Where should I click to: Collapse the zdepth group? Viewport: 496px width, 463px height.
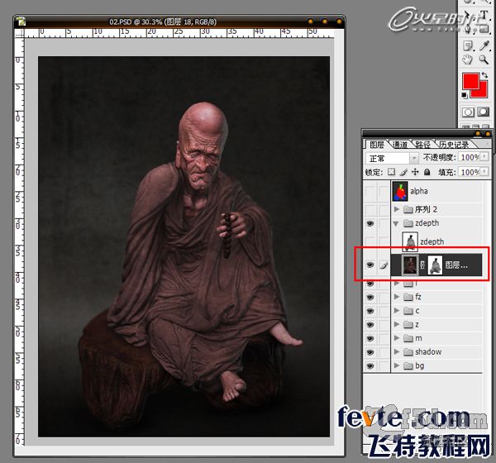coord(396,223)
